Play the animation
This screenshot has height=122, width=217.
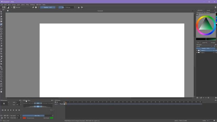pos(11,110)
